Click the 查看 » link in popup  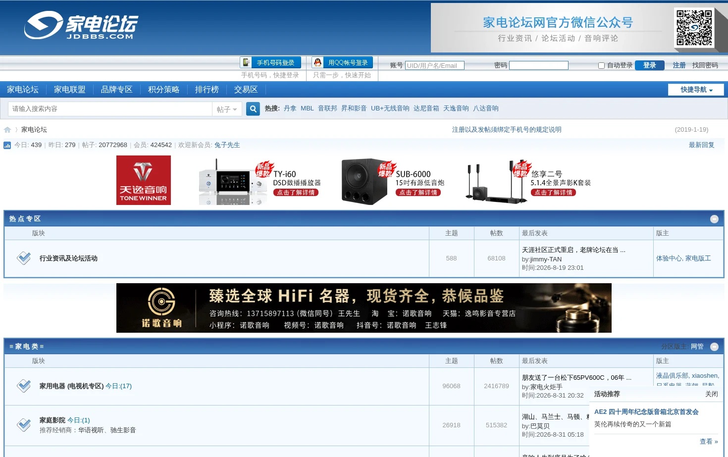[x=709, y=442]
